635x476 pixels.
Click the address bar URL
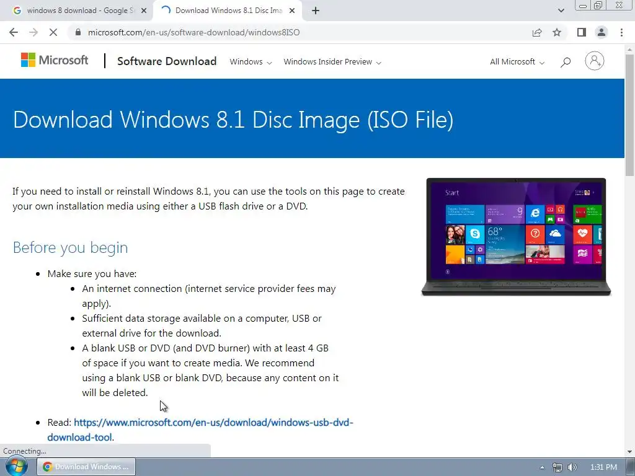point(193,32)
